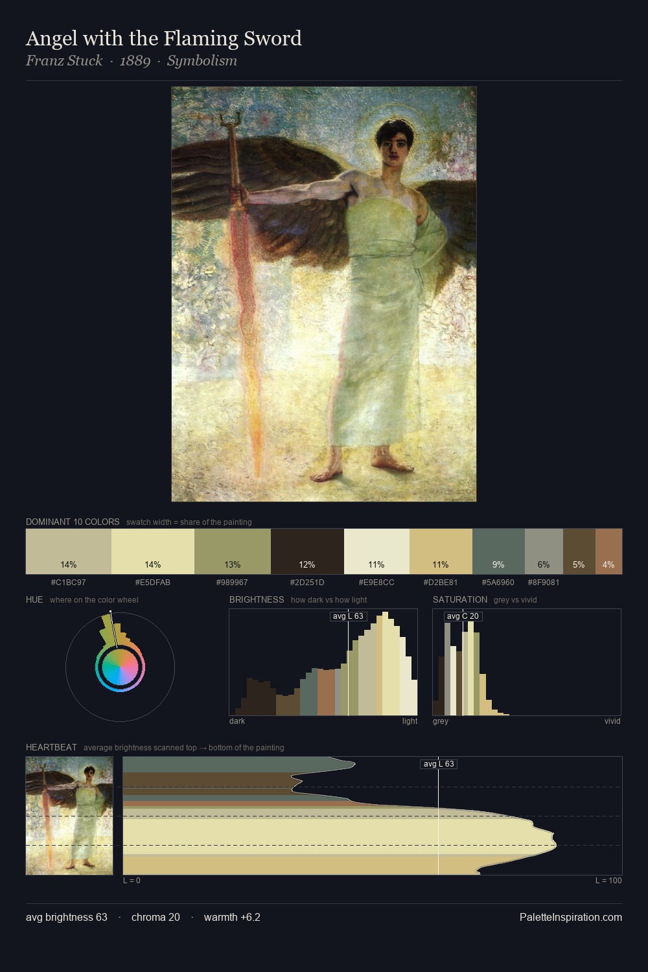Select the grey swatch #8F9081
This screenshot has height=972, width=648.
coord(544,551)
